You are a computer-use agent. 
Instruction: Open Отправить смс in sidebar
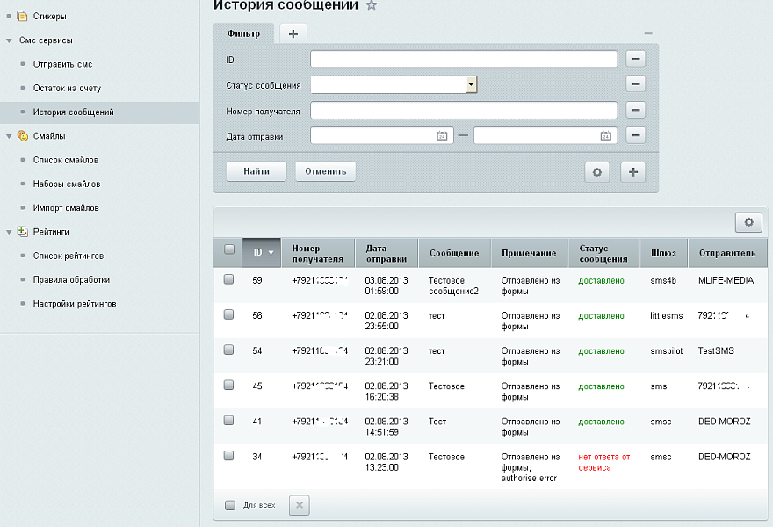pos(62,64)
